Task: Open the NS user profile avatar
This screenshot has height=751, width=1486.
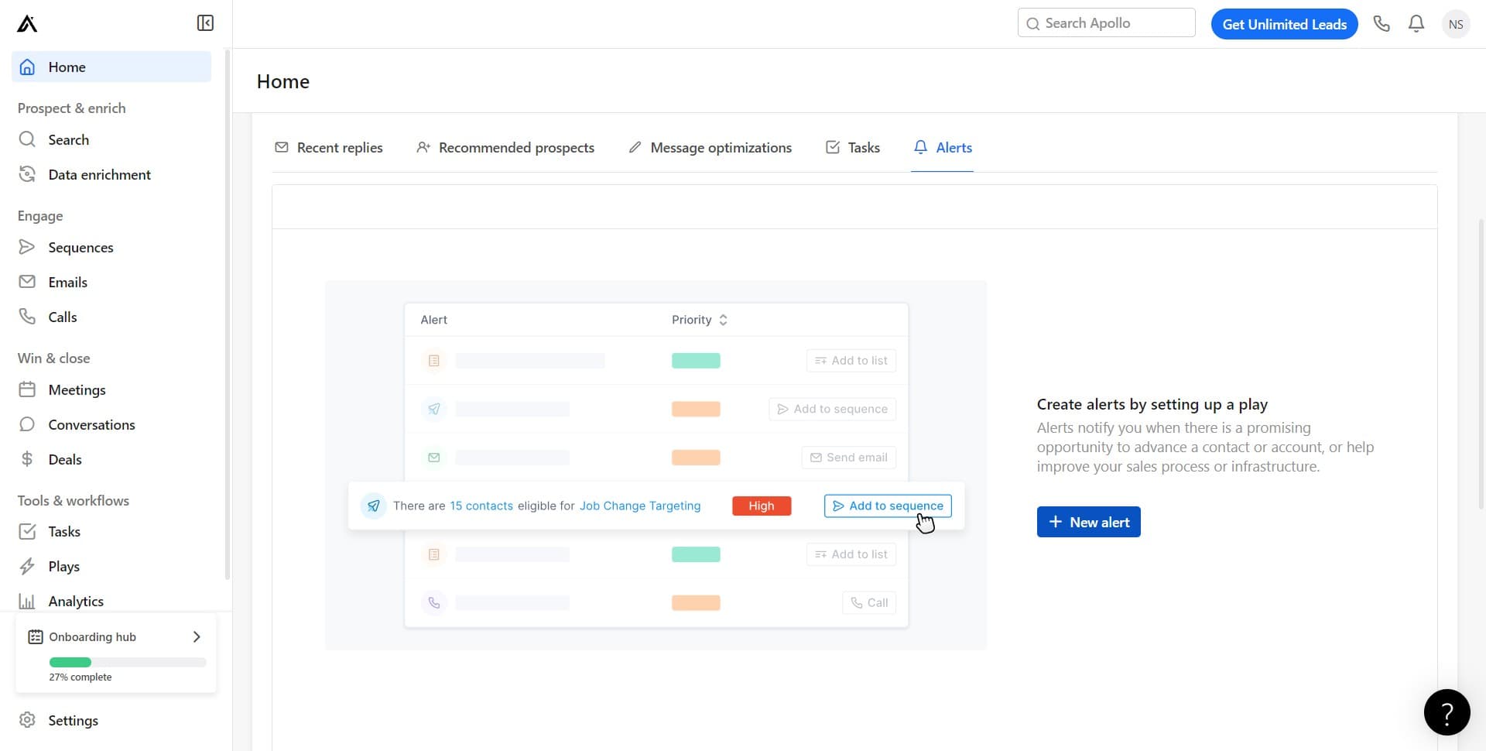Action: coord(1455,24)
